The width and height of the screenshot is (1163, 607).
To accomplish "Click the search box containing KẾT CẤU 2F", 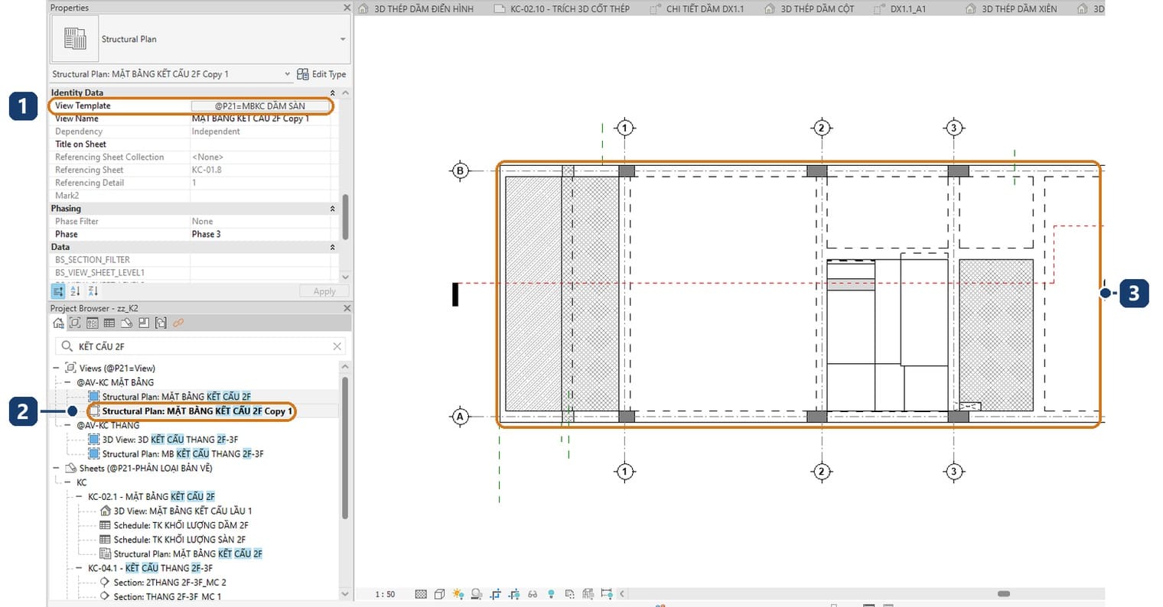I will click(200, 346).
